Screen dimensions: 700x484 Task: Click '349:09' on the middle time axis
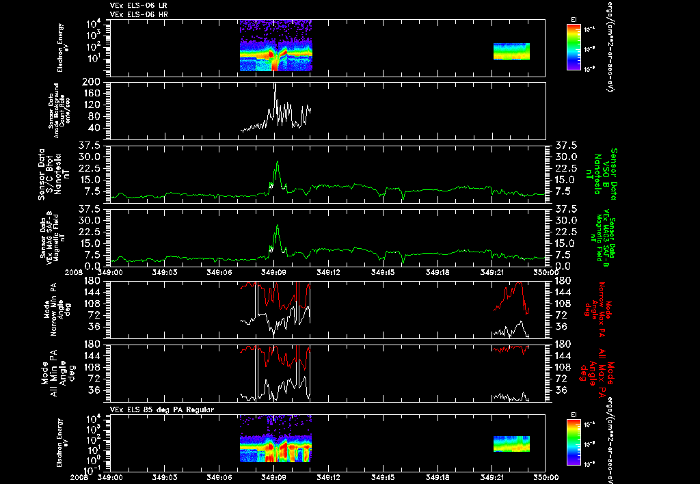(x=274, y=273)
